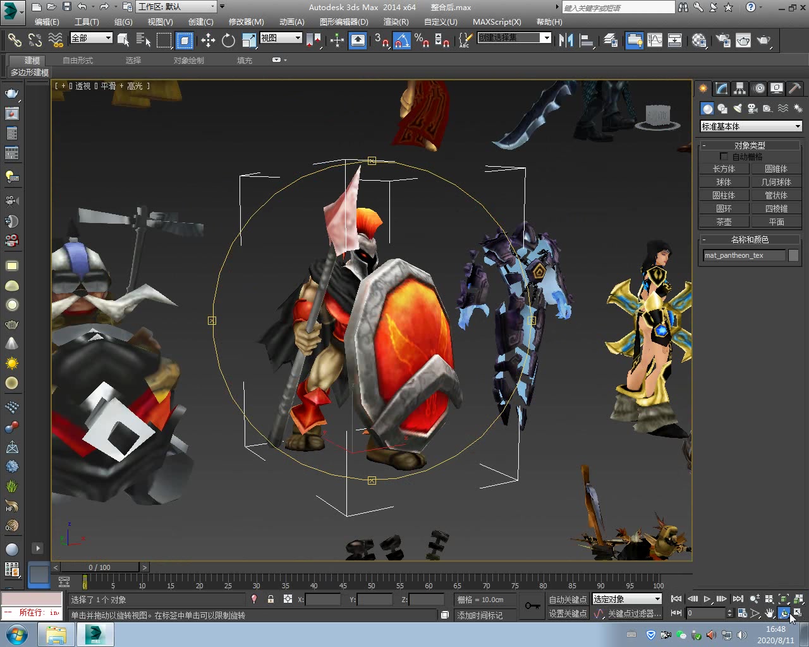
Task: Toggle 自动关键点 auto key mode
Action: tap(568, 599)
